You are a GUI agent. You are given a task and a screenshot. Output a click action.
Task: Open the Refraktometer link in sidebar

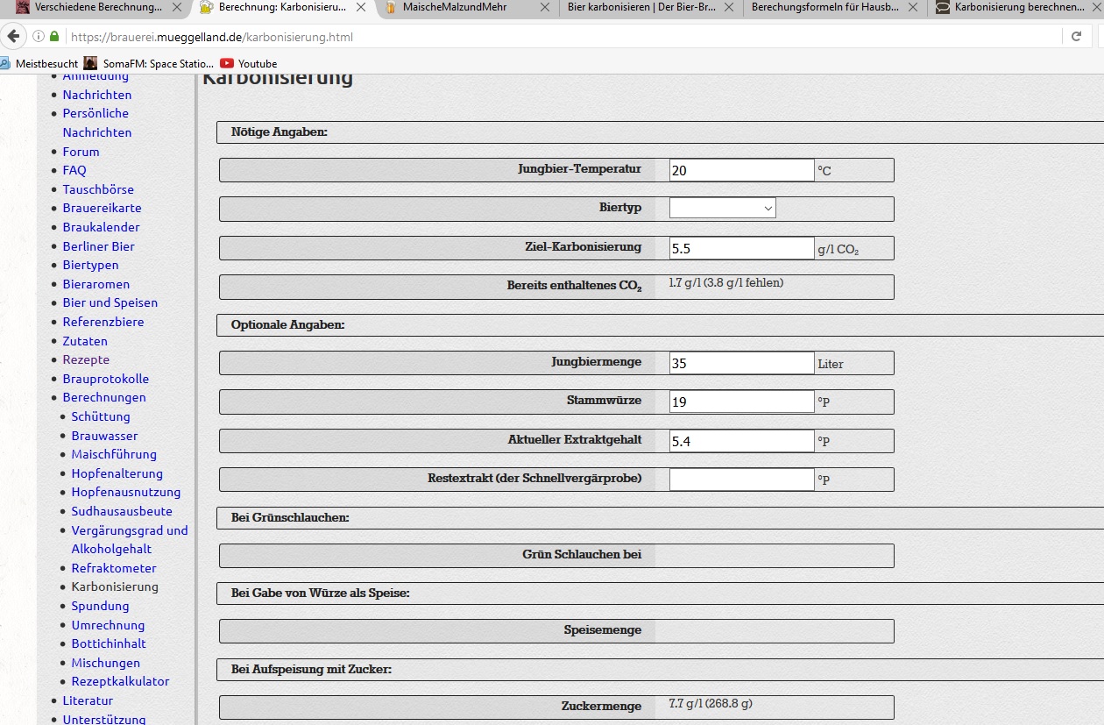pyautogui.click(x=114, y=568)
